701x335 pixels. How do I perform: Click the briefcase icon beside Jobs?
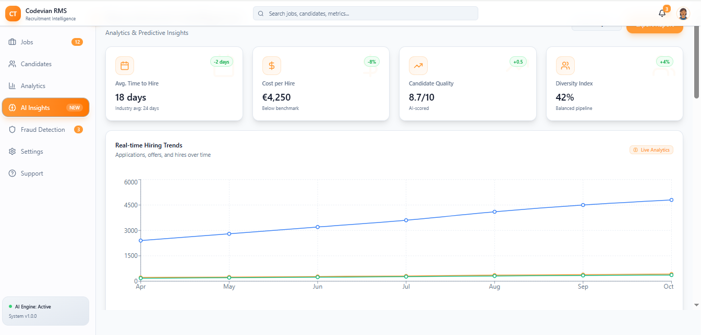(13, 42)
